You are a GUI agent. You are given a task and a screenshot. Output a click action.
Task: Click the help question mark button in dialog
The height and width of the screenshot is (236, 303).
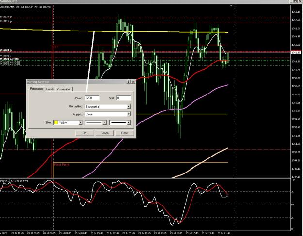(x=129, y=82)
